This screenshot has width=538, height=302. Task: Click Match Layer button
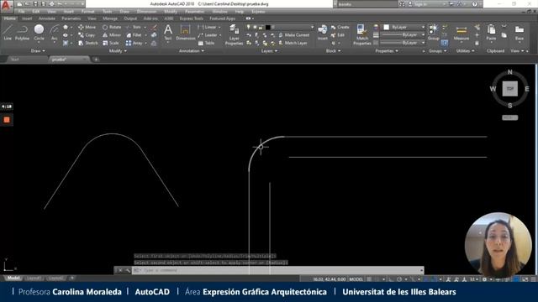pyautogui.click(x=293, y=43)
